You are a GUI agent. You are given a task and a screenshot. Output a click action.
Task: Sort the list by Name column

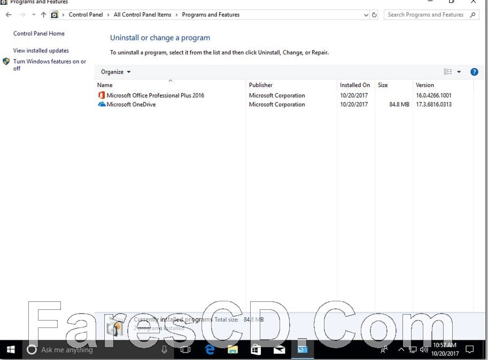(170, 85)
